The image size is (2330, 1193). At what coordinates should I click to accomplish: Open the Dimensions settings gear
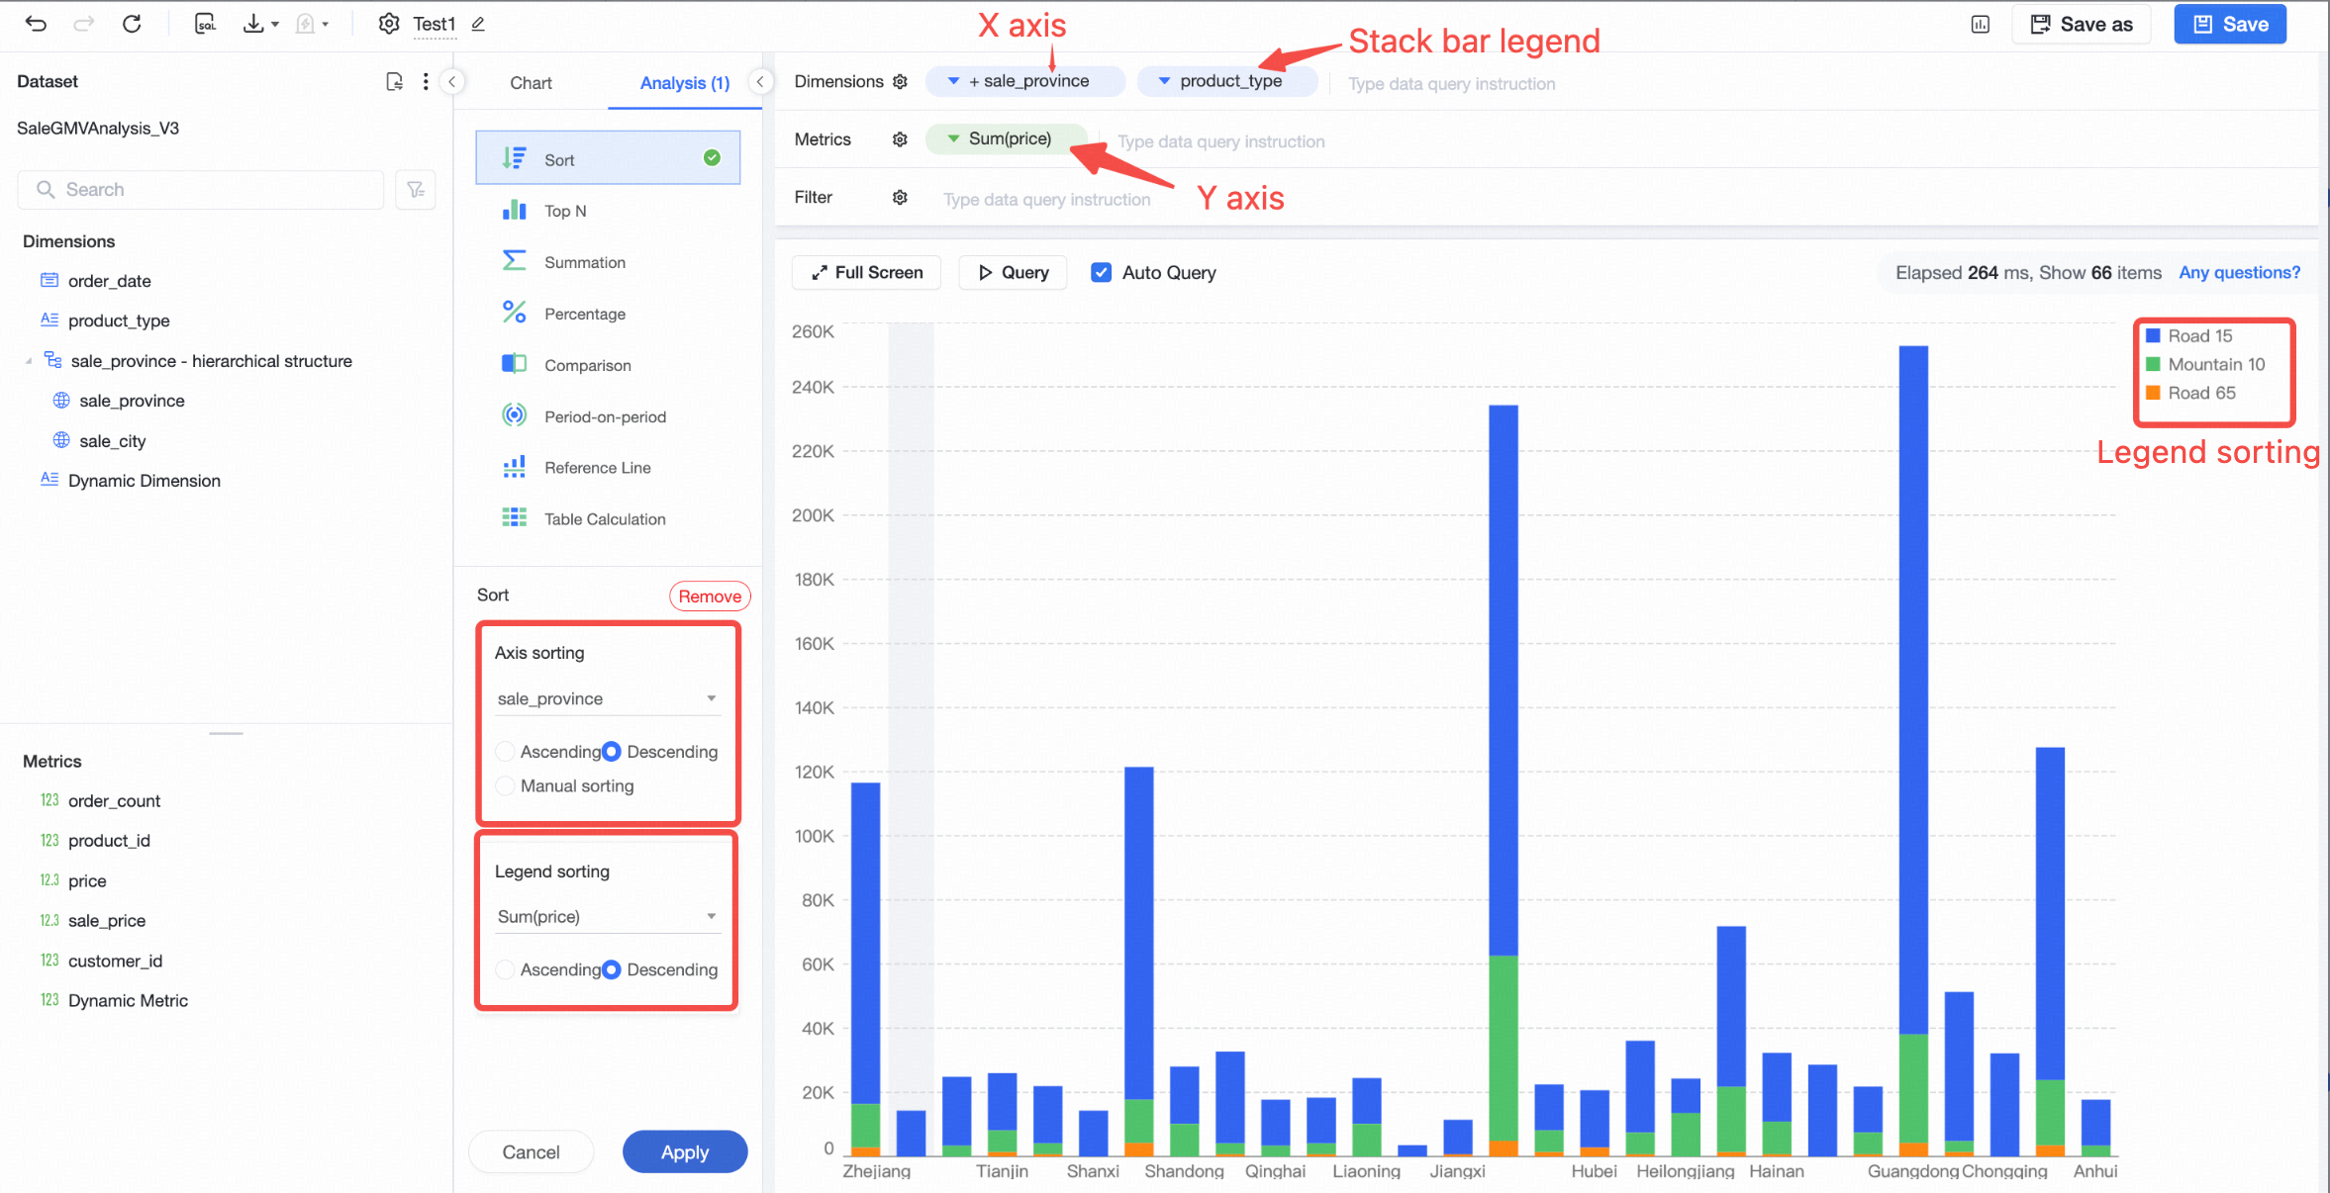point(900,82)
